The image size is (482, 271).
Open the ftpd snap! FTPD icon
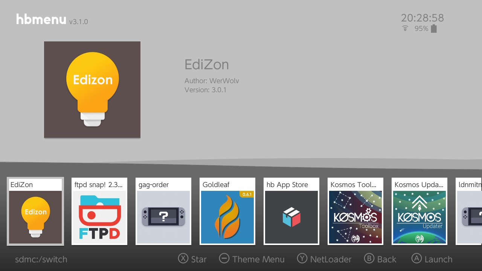[x=99, y=217]
